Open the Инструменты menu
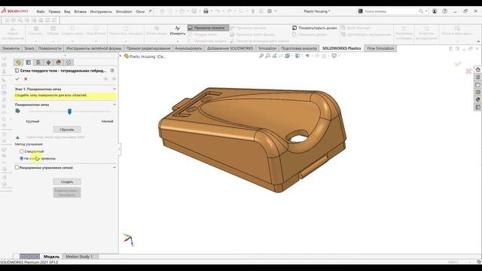482x271 pixels. point(101,11)
